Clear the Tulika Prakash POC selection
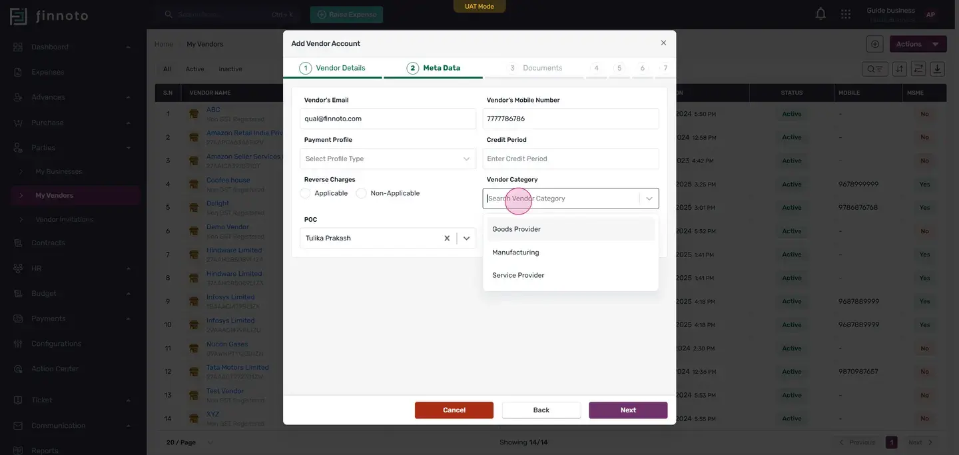This screenshot has height=455, width=959. [447, 238]
